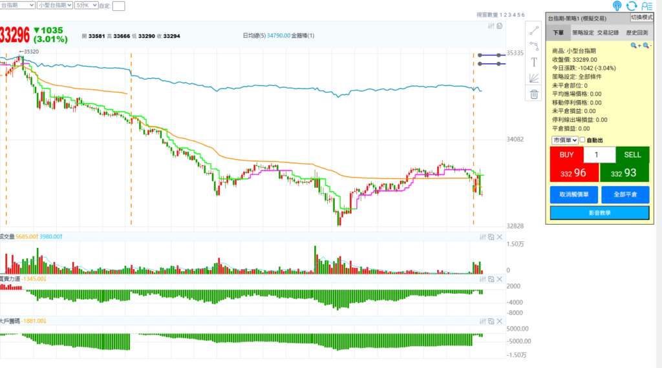Image resolution: width=662 pixels, height=368 pixels.
Task: Choose the text annotation tool
Action: point(534,62)
